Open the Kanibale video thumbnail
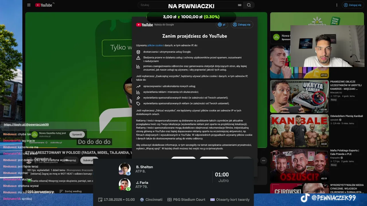The width and height of the screenshot is (367, 206). click(299, 131)
